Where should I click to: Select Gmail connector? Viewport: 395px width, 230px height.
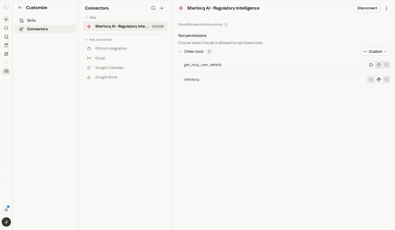[125, 58]
